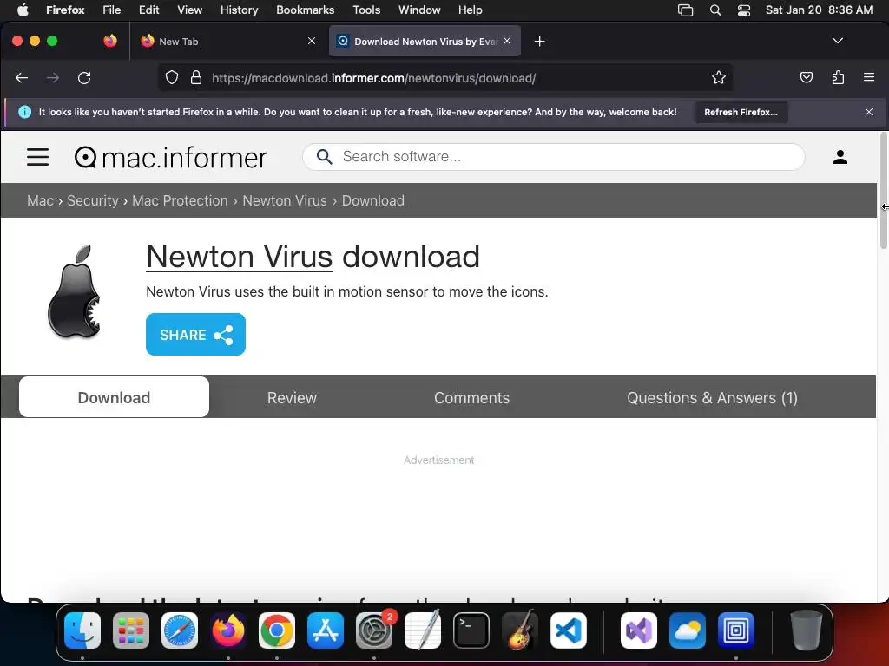The width and height of the screenshot is (889, 666).
Task: Click the Stage Manager menu bar icon
Action: [686, 10]
